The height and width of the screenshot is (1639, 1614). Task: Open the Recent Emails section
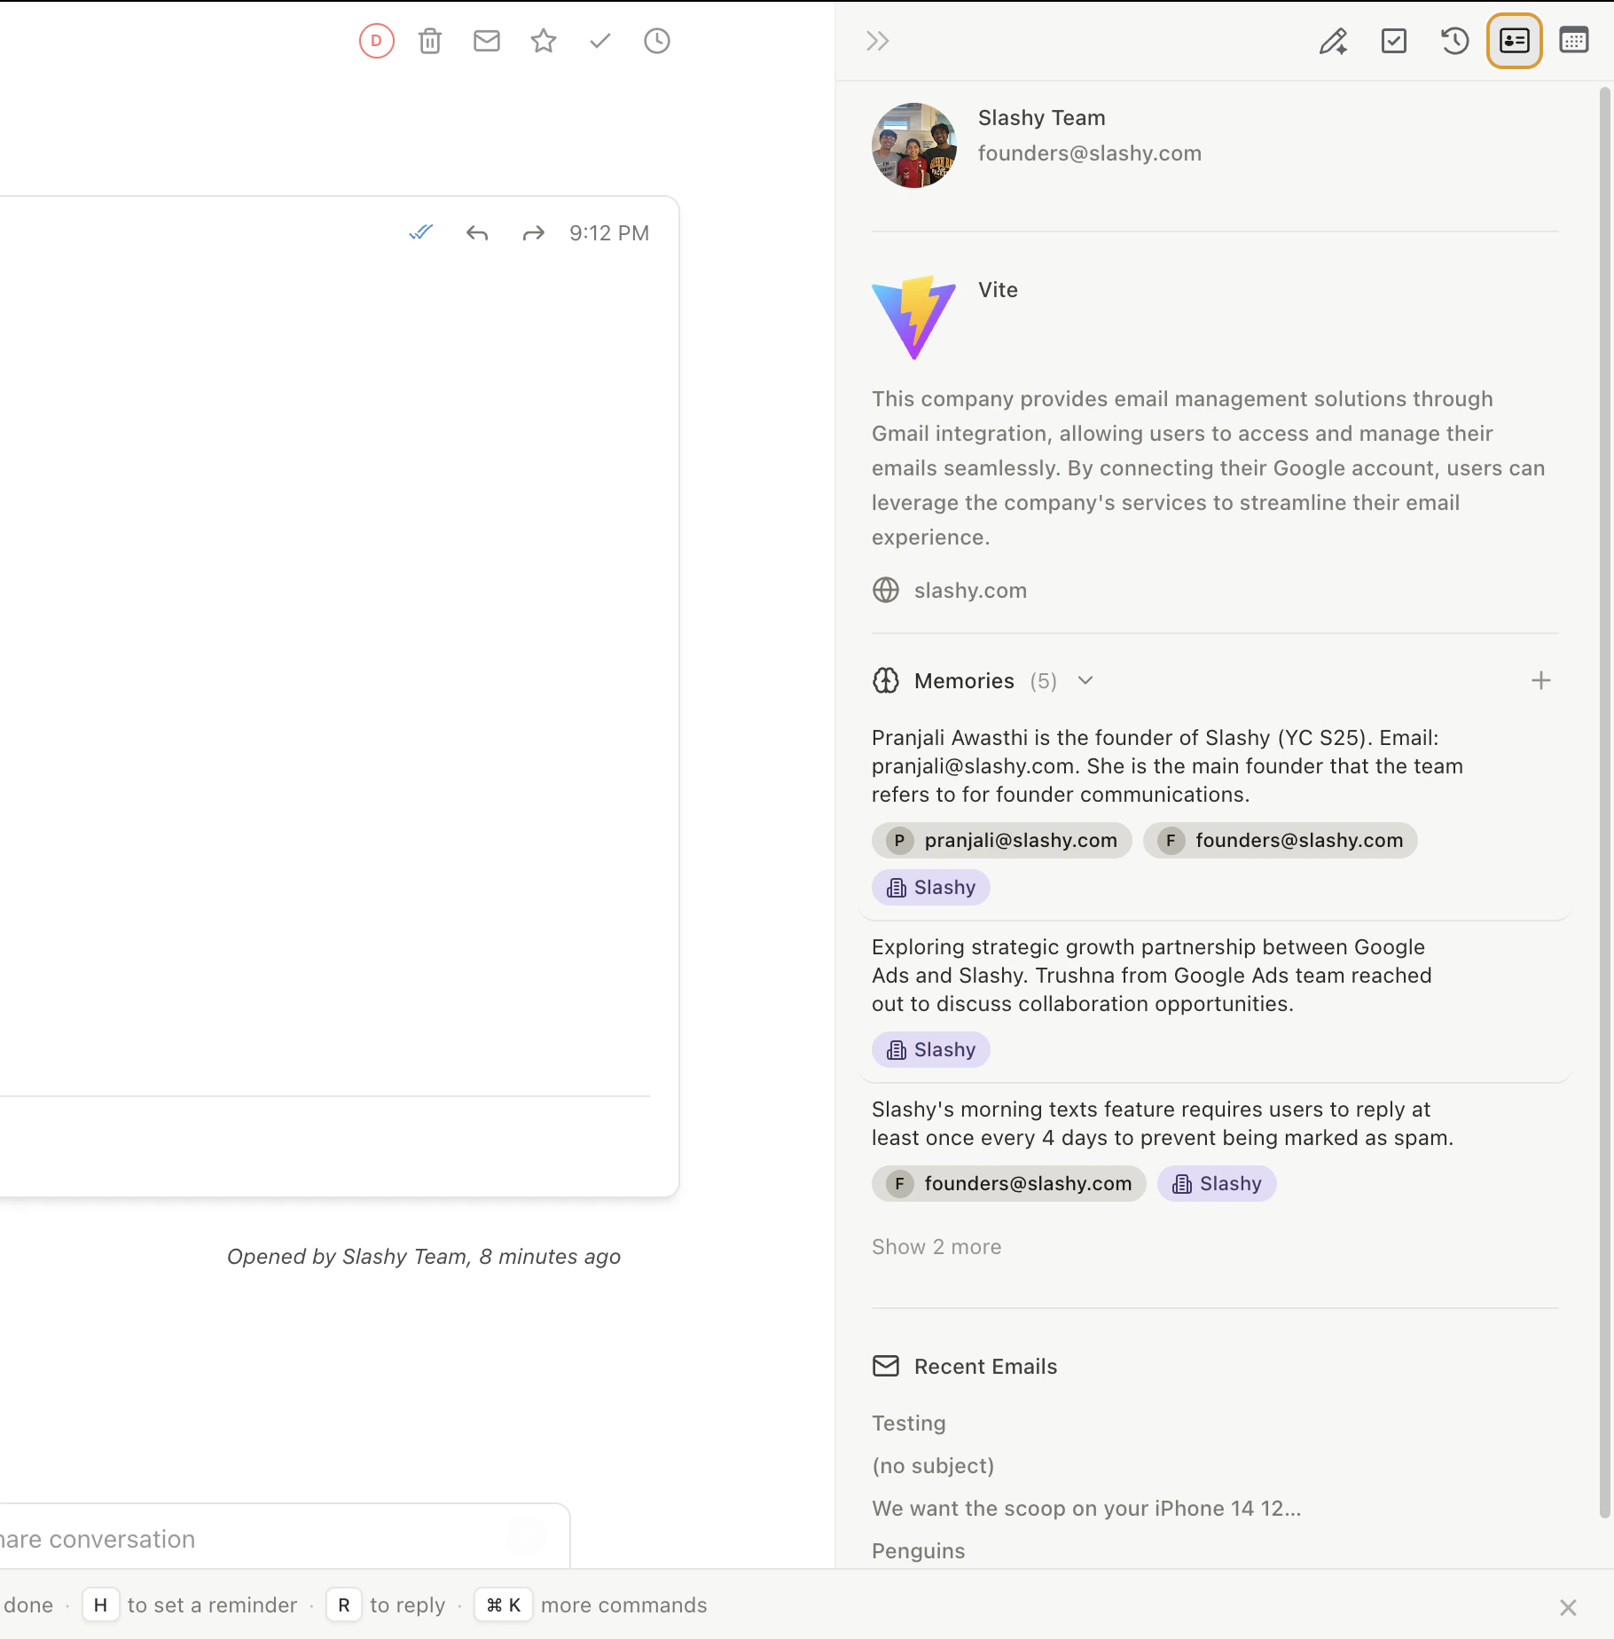[985, 1366]
